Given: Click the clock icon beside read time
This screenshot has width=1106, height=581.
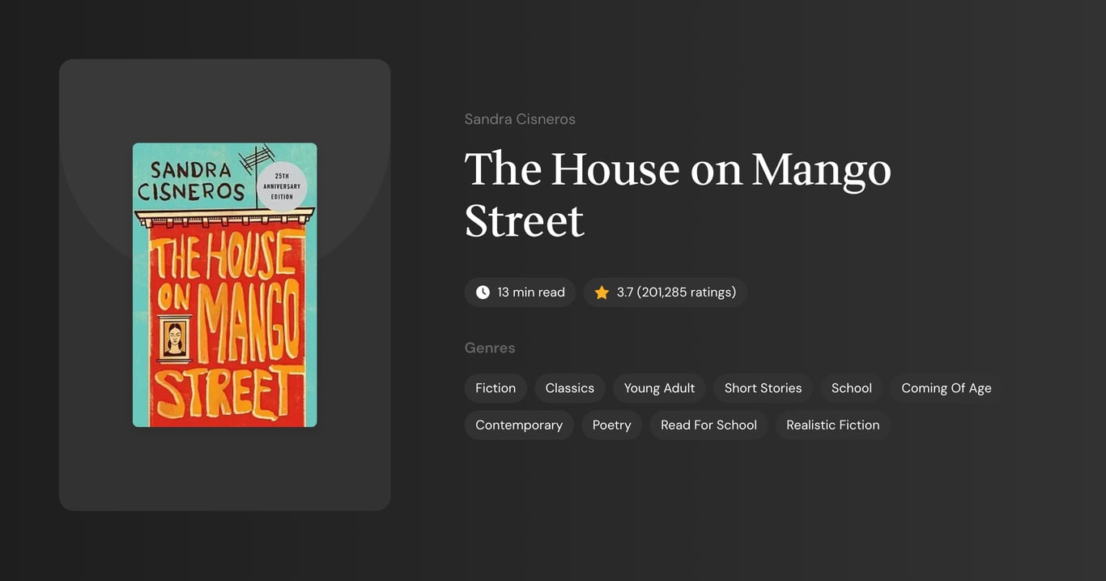Looking at the screenshot, I should (x=483, y=292).
